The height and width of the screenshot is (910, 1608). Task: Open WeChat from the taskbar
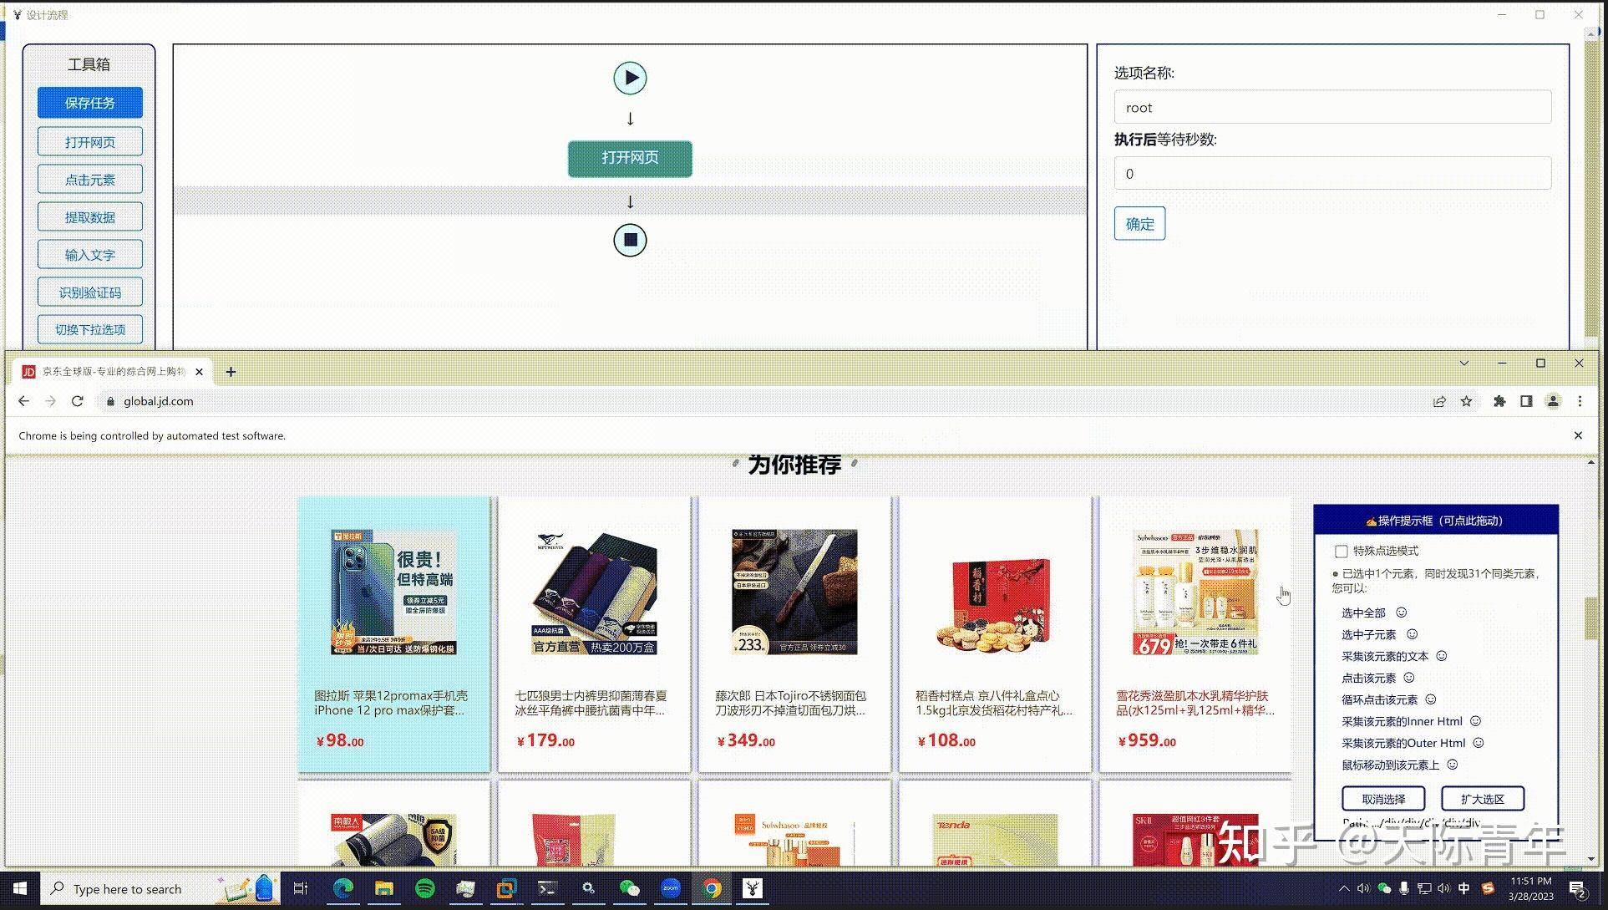pos(629,888)
